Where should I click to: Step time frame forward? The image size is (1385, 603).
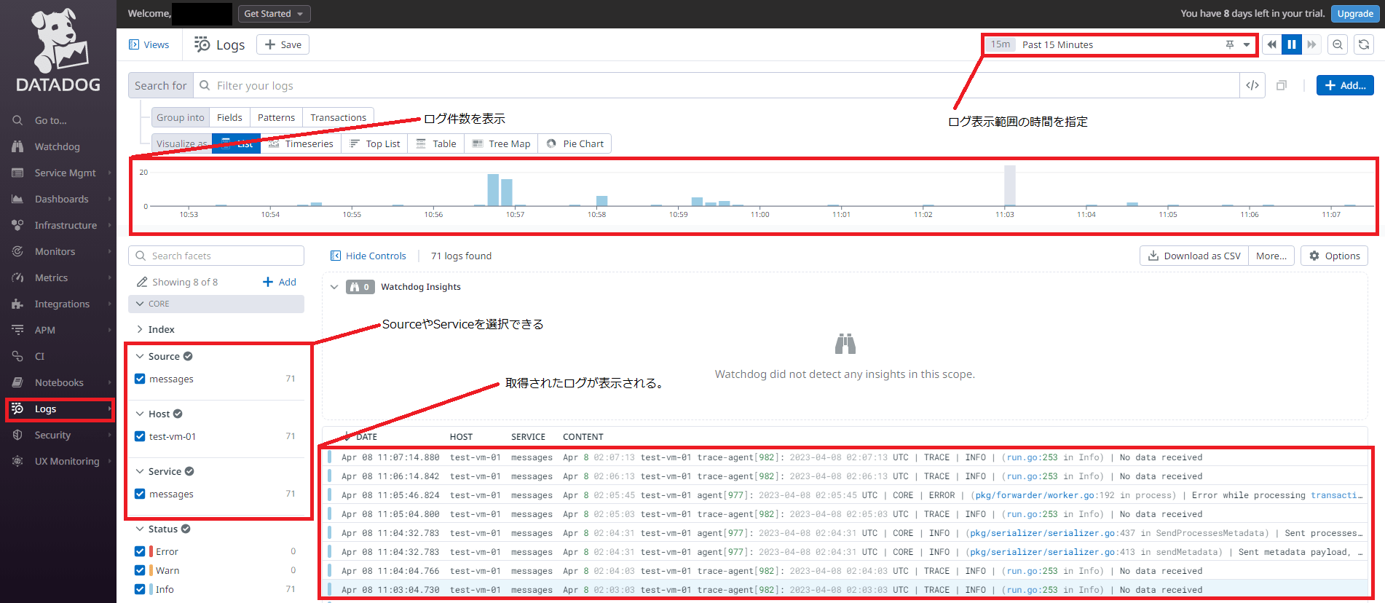(x=1311, y=44)
